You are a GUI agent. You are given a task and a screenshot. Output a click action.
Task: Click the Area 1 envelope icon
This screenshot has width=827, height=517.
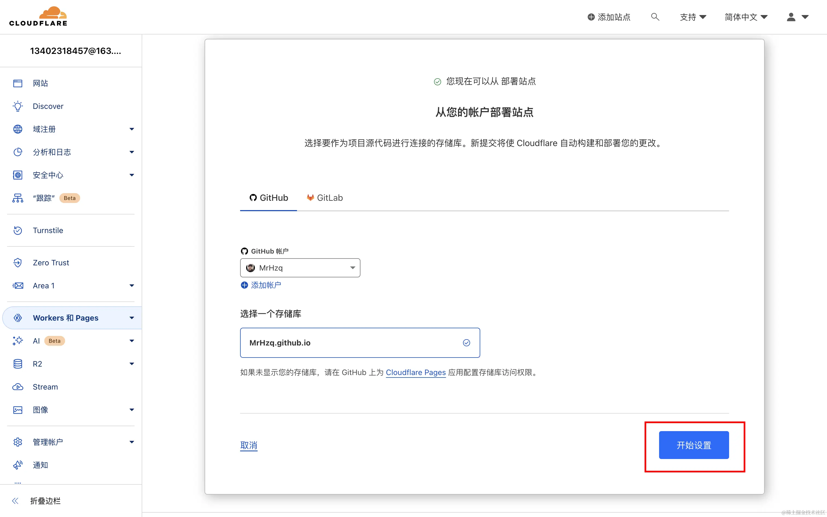[x=18, y=286]
